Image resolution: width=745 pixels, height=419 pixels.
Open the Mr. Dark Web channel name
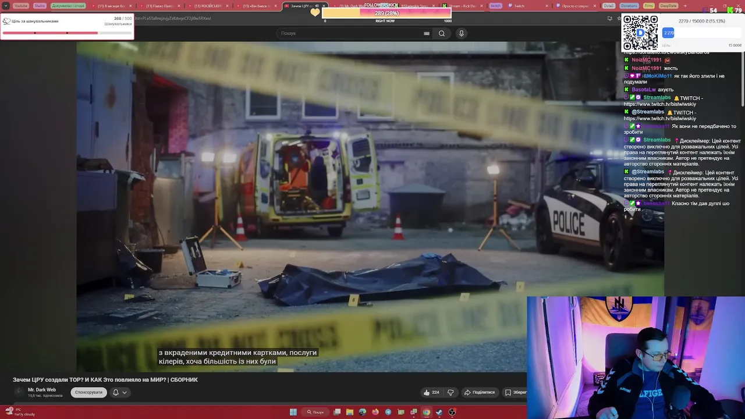(x=42, y=390)
